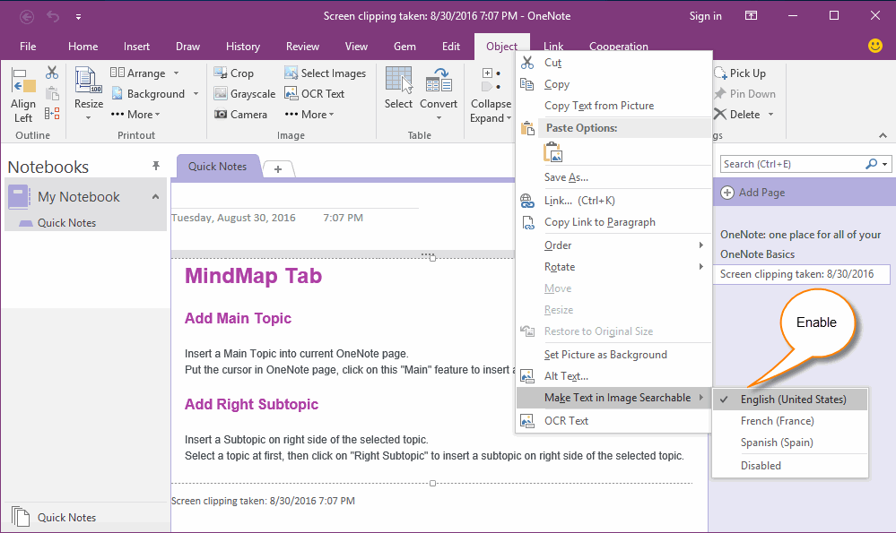
Task: Open the Ribbon Display Options icon
Action: (x=751, y=15)
